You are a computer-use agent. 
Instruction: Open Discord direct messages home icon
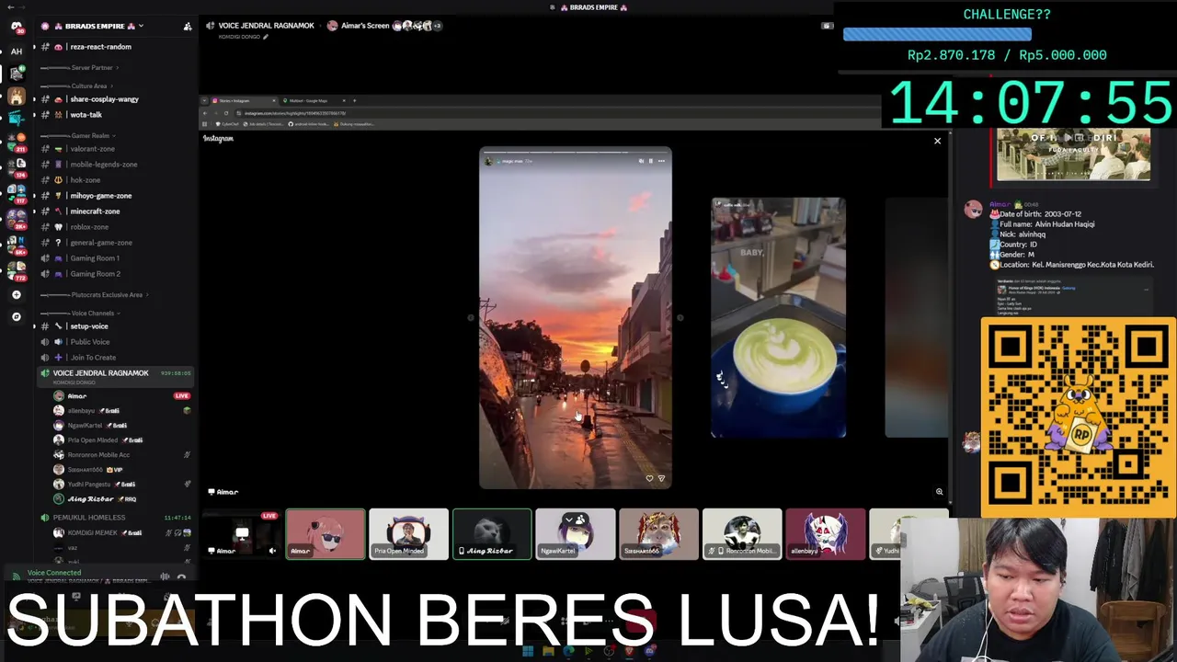tap(16, 27)
